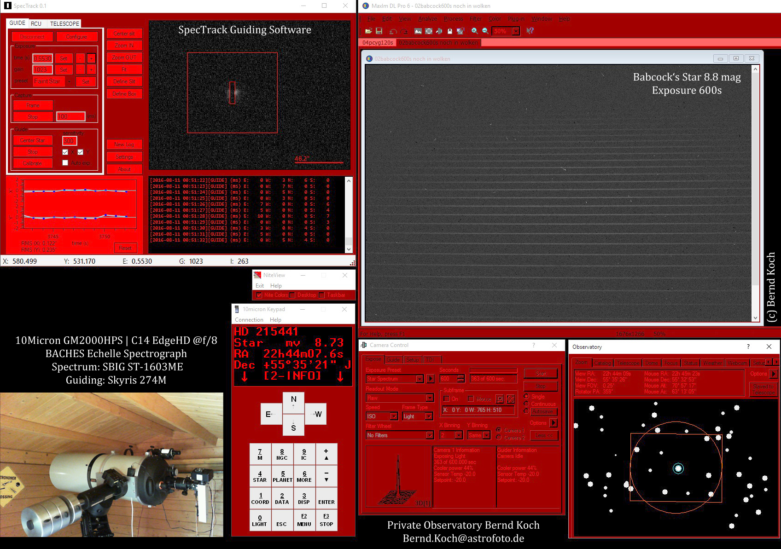Open the Readout Mode Raw dropdown

430,398
